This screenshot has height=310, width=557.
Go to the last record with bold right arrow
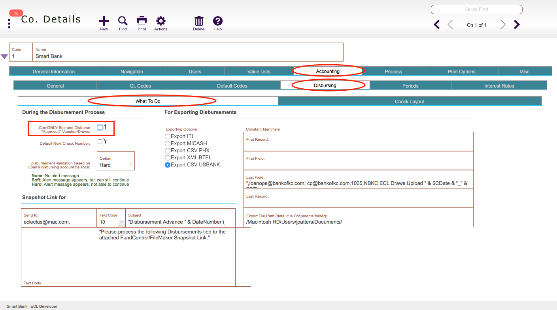(516, 25)
